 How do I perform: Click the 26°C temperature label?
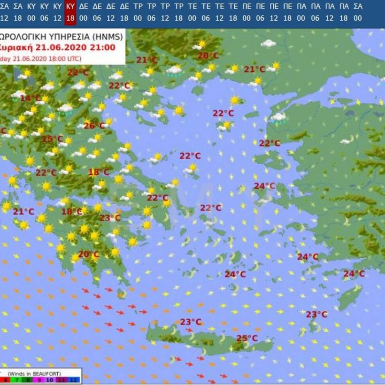click(x=94, y=125)
